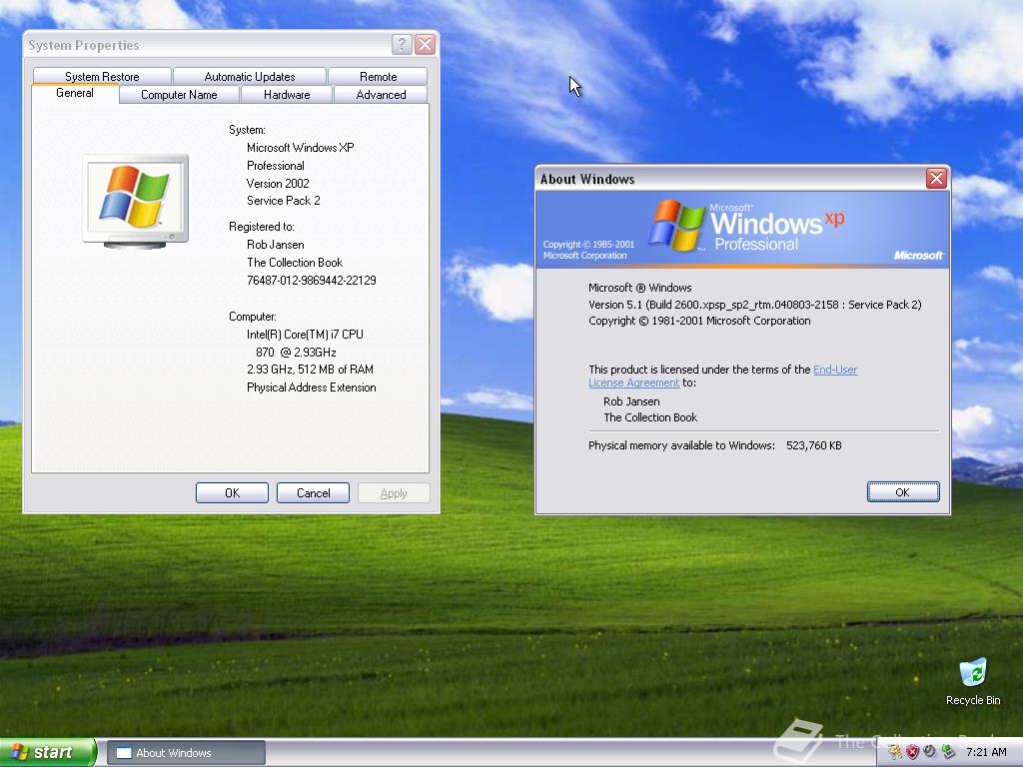Viewport: 1023px width, 767px height.
Task: Close the System Properties window
Action: [426, 44]
